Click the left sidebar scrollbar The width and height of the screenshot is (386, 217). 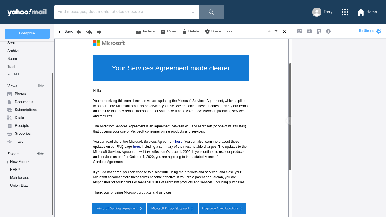pyautogui.click(x=52, y=144)
